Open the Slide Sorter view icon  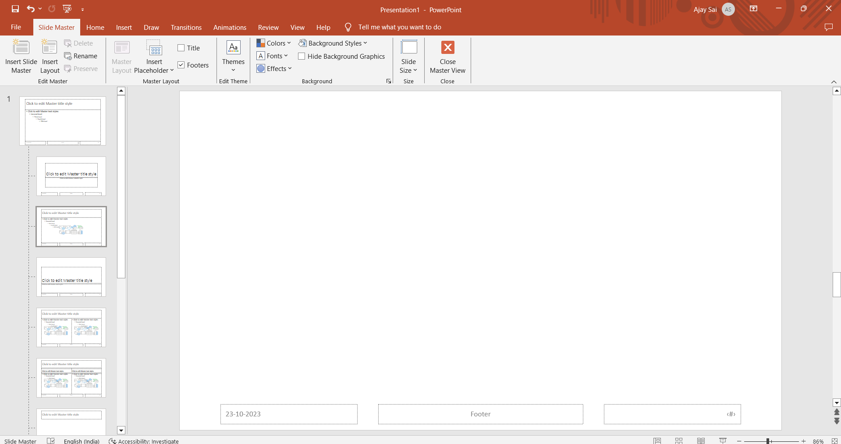(x=679, y=441)
